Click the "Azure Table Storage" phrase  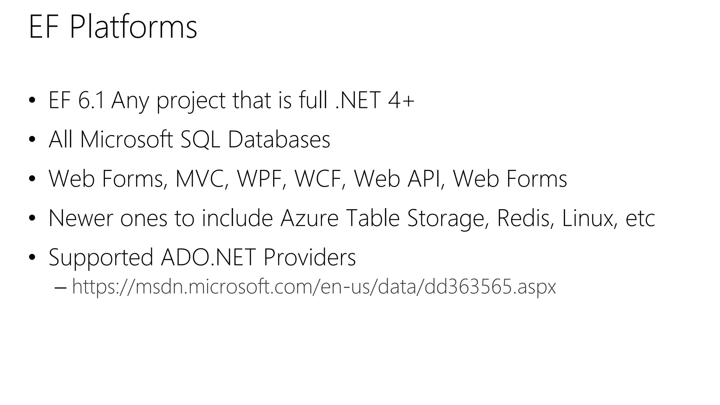coord(385,218)
